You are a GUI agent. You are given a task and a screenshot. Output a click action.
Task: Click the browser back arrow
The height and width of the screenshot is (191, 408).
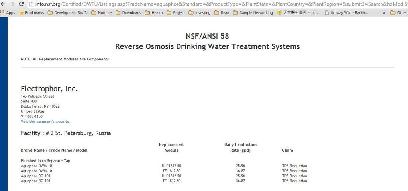tap(3, 4)
